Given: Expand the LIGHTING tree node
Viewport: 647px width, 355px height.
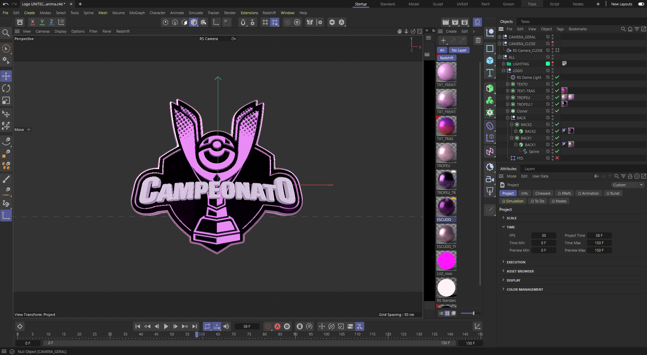Looking at the screenshot, I should click(503, 64).
